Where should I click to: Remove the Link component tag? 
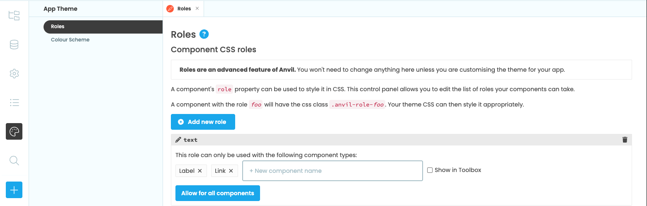[x=231, y=171]
